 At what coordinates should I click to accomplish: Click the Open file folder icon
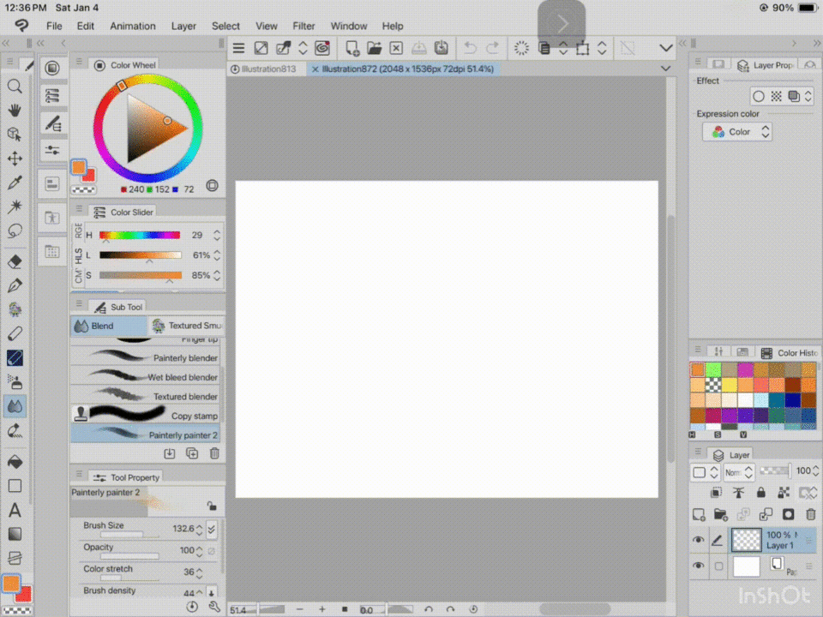[375, 48]
